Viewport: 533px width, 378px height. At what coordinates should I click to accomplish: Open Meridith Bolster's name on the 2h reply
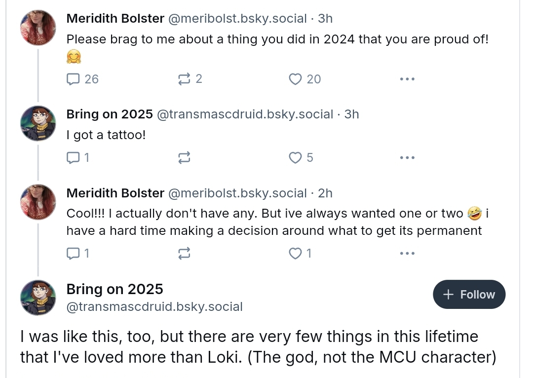115,193
